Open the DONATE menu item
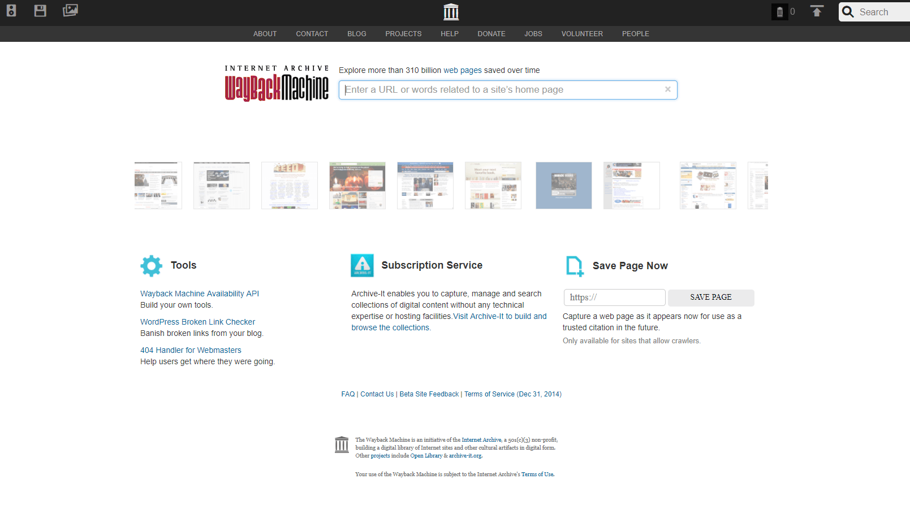910x509 pixels. 491,34
